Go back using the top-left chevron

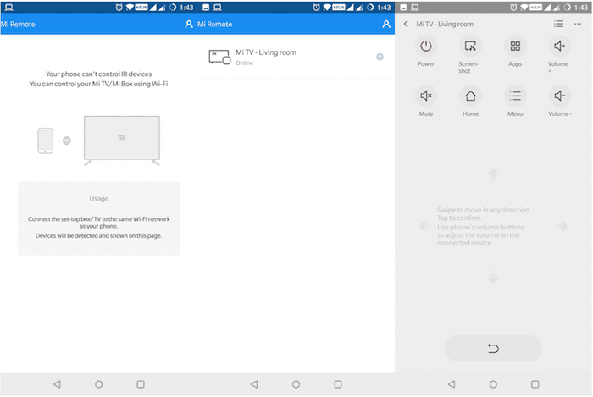(x=406, y=24)
